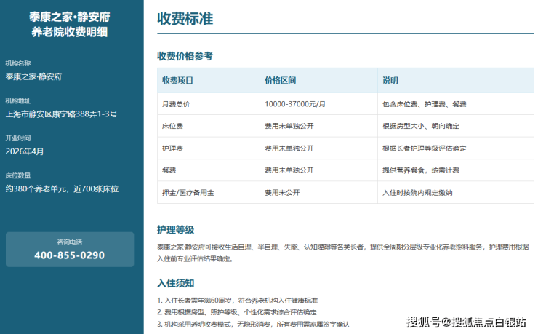
Task: Select the 收费标准 page heading
Action: pos(185,18)
